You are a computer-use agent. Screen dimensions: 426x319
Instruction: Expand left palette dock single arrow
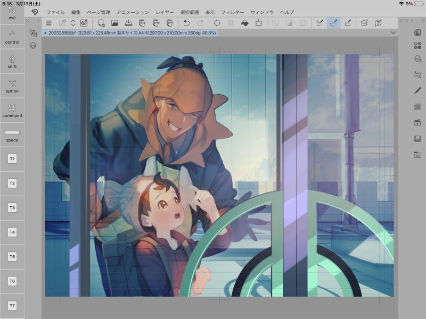pos(38,21)
